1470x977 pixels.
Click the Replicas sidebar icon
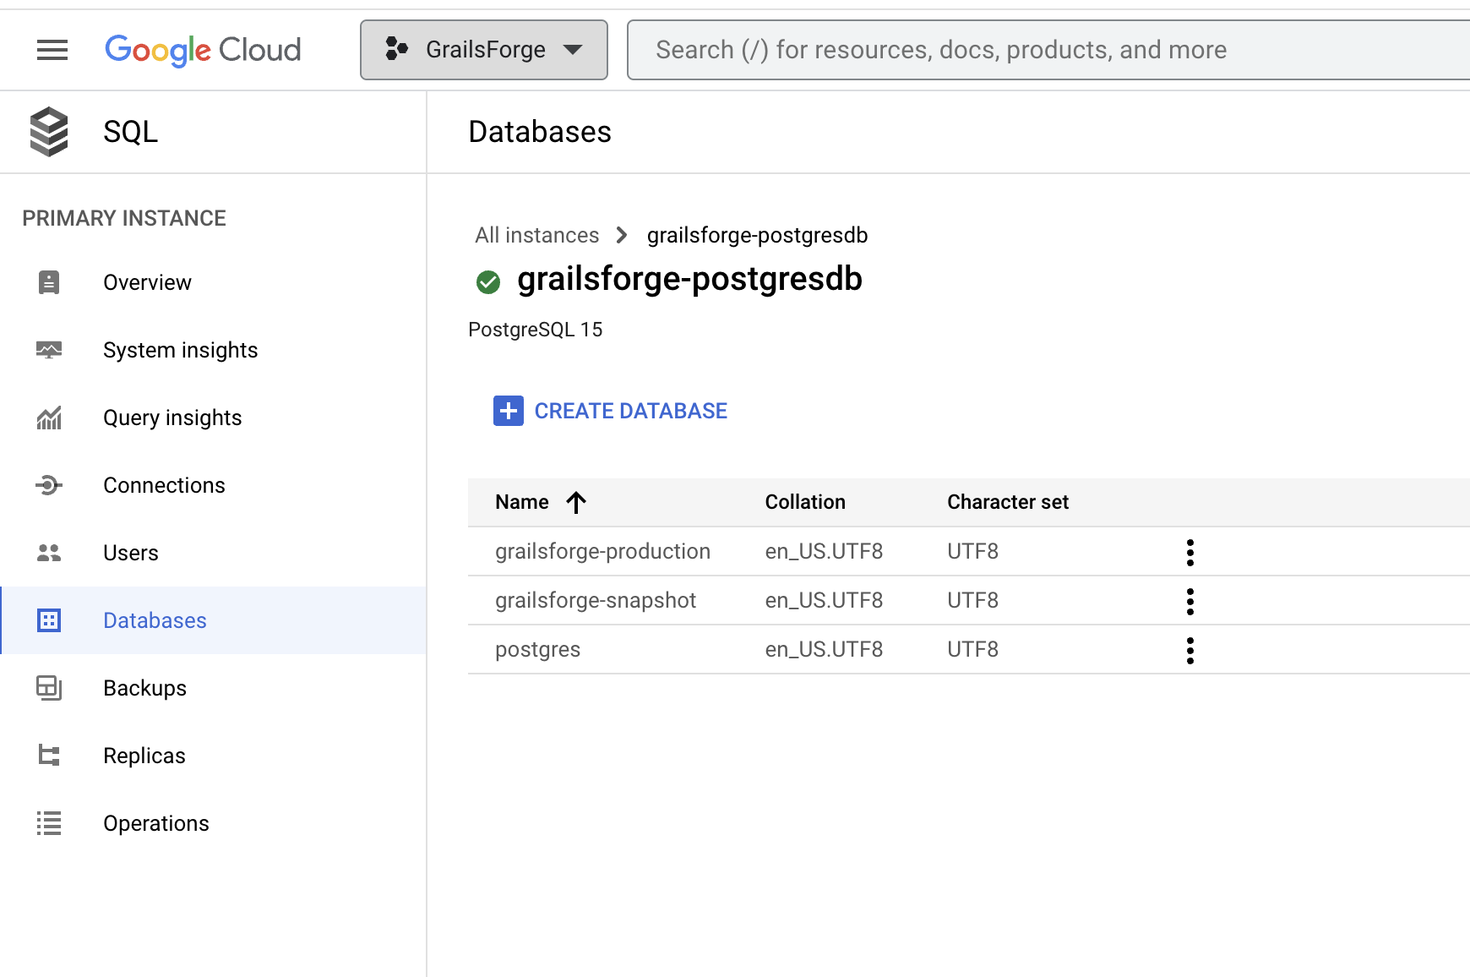pyautogui.click(x=49, y=756)
